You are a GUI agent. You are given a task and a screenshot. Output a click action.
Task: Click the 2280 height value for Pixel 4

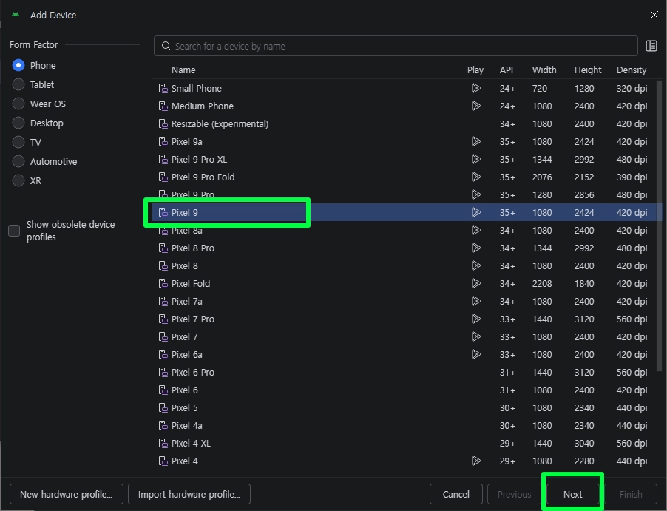pos(584,461)
